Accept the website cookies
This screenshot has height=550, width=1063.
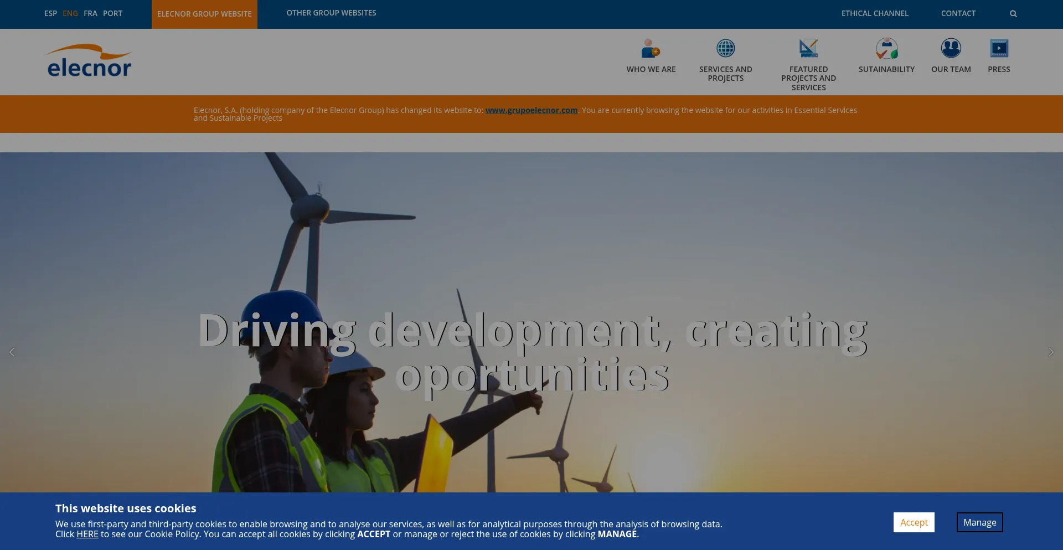tap(914, 522)
